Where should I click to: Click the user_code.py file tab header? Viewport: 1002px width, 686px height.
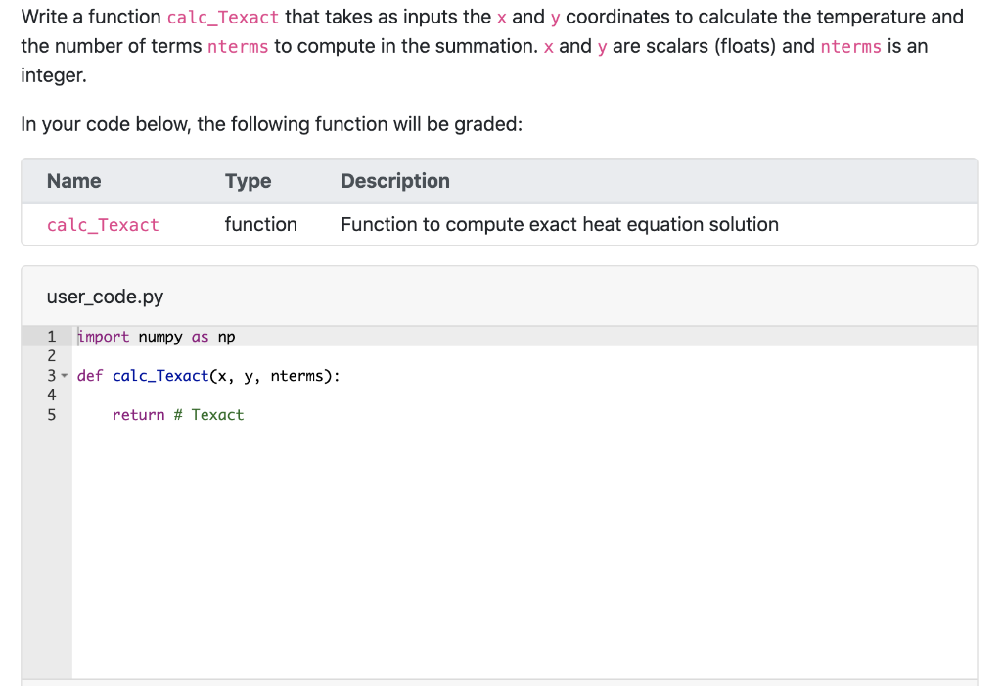pos(105,296)
